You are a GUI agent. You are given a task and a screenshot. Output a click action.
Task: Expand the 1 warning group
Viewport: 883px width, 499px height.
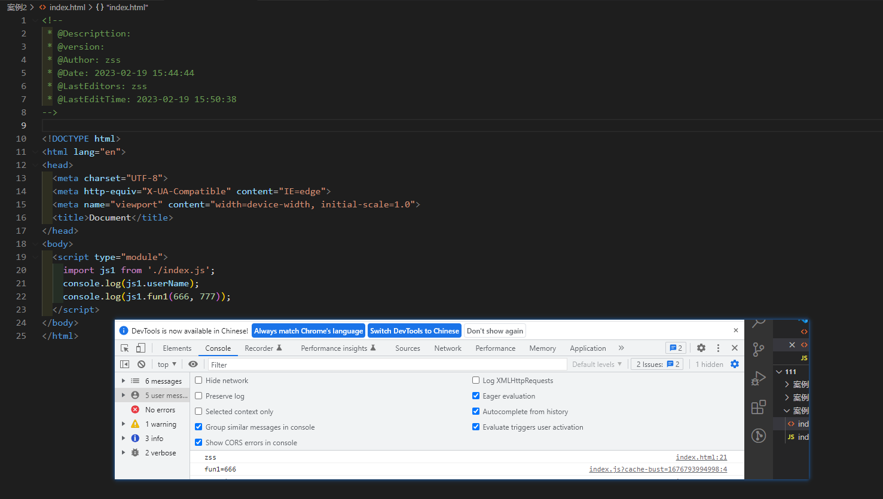click(124, 424)
